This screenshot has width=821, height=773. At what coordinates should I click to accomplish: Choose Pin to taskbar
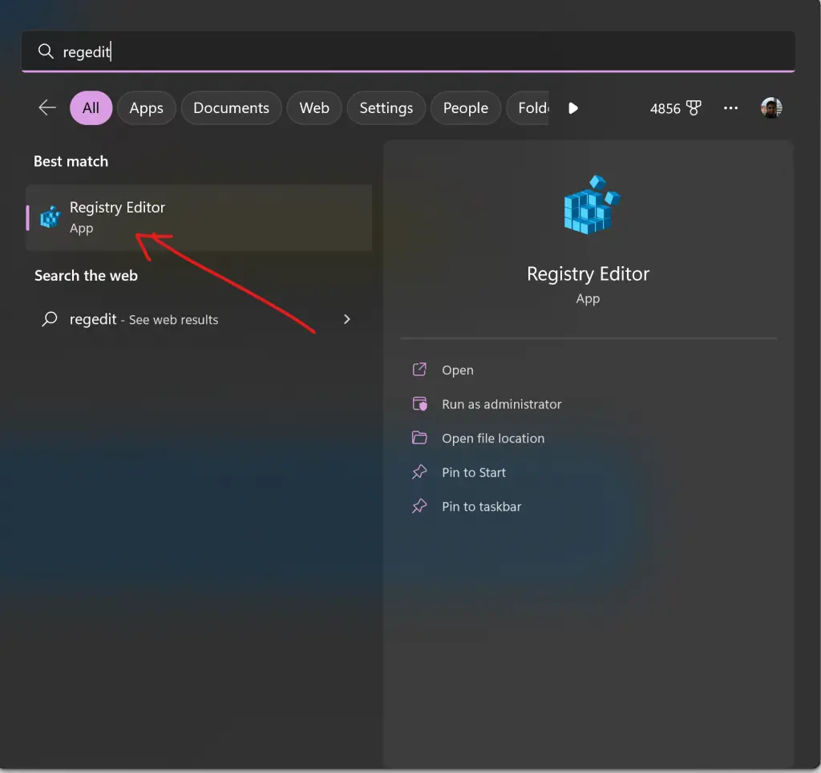click(482, 507)
